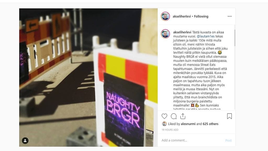
Task: Save the post with the bookmark icon
Action: pos(229,116)
